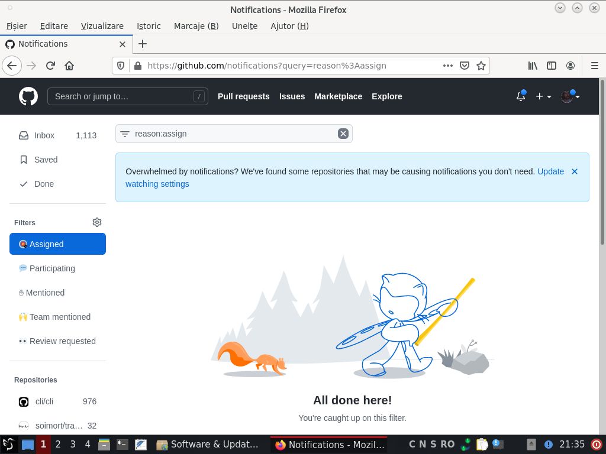Open the notifications bell in GitHub header
The height and width of the screenshot is (454, 606).
[521, 96]
